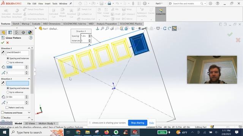Open SolidWorks Options gear icon
243x136 pixels.
[x=145, y=3]
